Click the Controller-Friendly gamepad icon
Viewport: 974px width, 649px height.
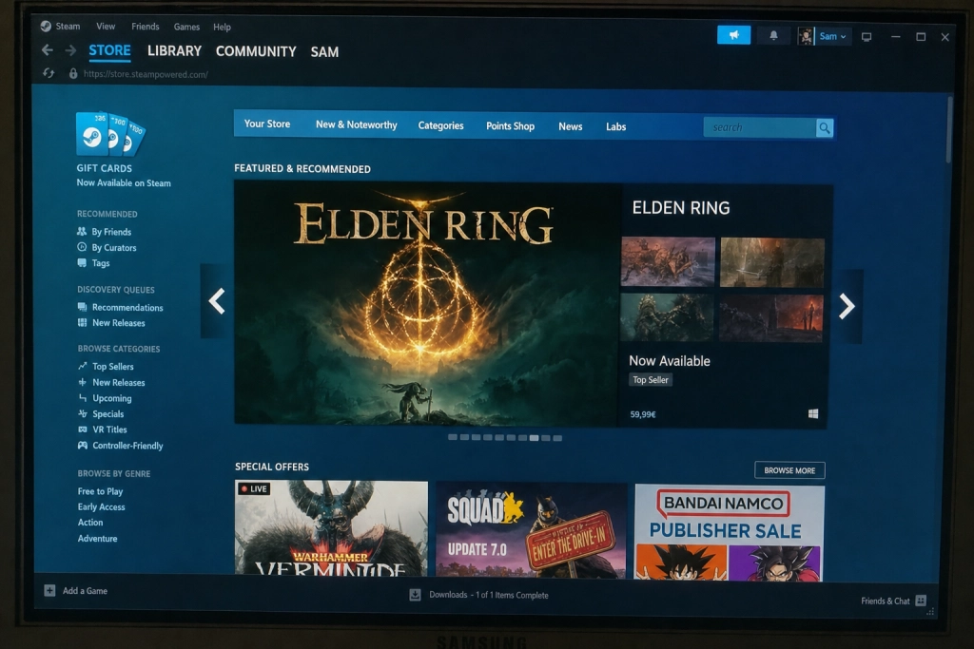click(83, 445)
